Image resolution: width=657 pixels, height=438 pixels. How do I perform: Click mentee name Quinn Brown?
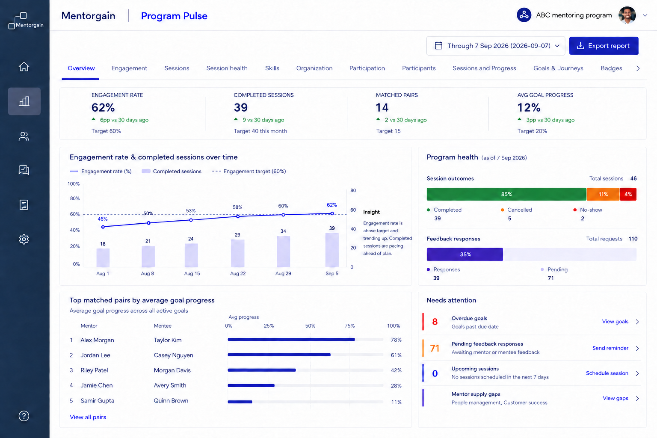pos(171,401)
